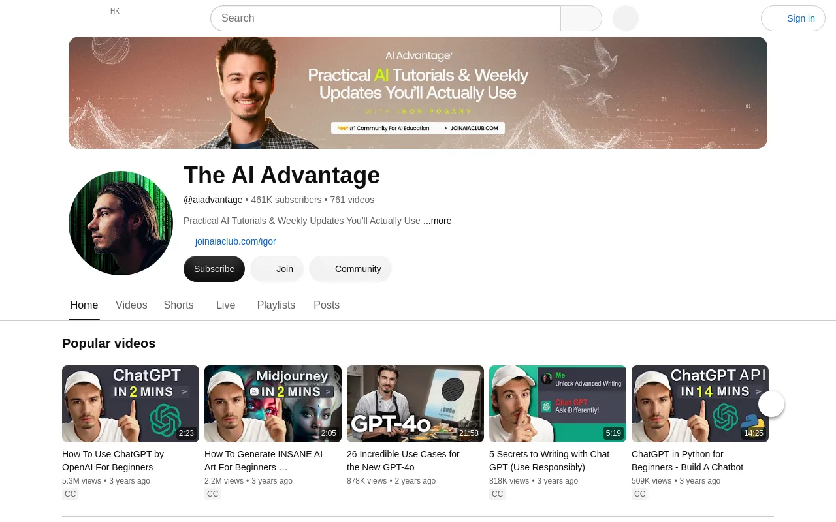Click inside the Search input field
Image resolution: width=836 pixels, height=522 pixels.
385,18
